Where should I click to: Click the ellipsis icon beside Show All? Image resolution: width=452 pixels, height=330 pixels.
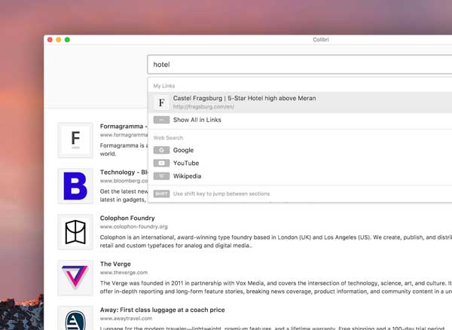161,120
